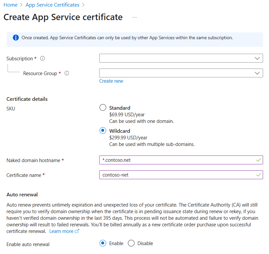Expand the Resource Group dropdown

(181, 73)
